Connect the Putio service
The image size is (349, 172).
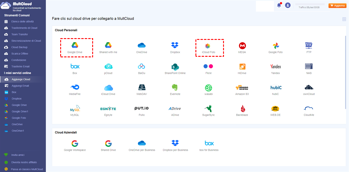point(142,111)
